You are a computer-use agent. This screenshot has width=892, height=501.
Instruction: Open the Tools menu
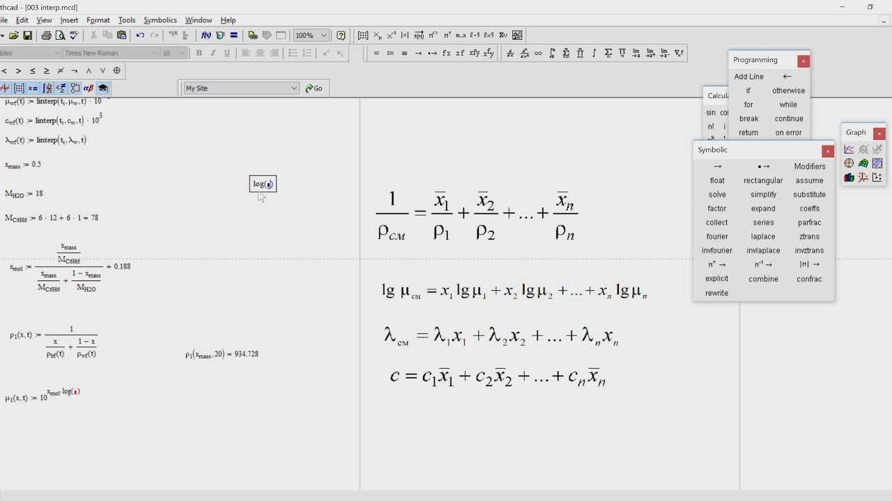click(x=127, y=20)
